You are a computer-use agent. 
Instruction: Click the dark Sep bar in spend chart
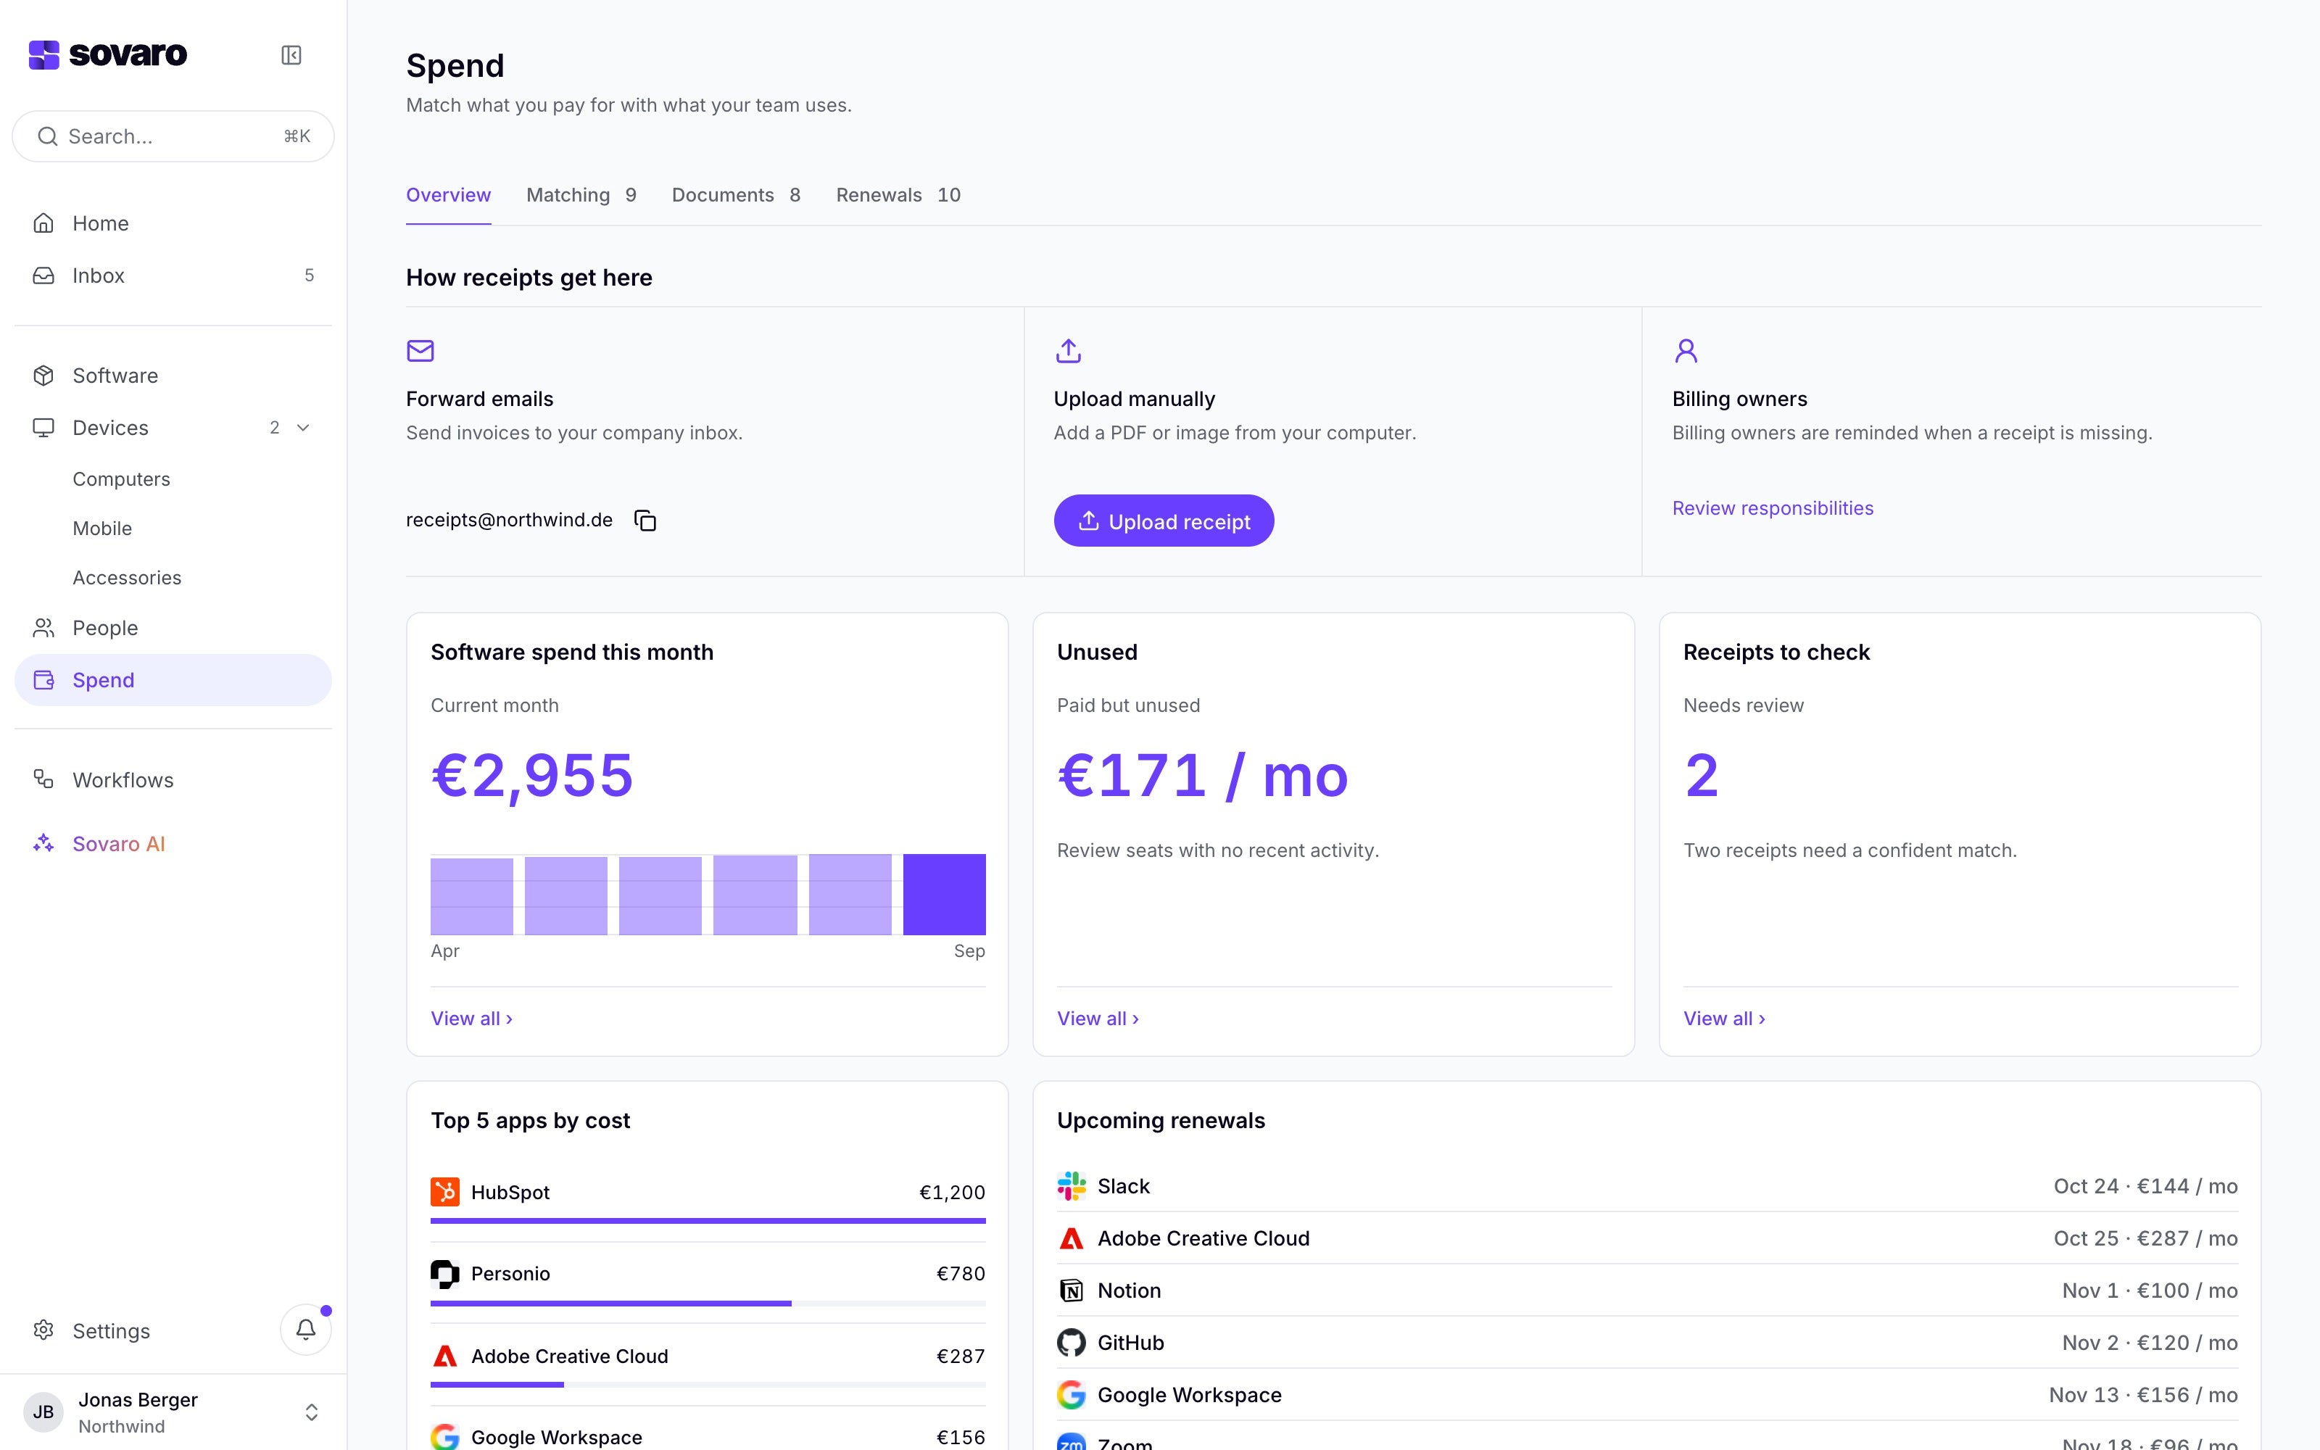pyautogui.click(x=944, y=895)
